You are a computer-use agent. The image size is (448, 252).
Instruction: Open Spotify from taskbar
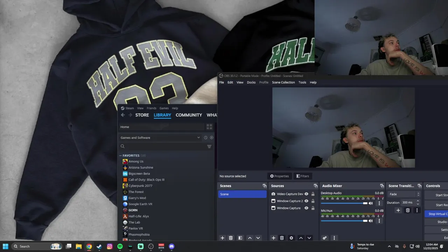point(120,246)
